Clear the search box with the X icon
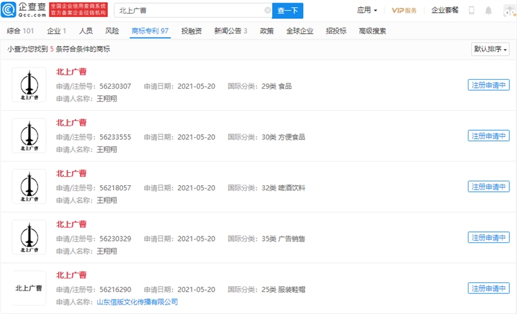Viewport: 517px width, 314px height. 268,10
